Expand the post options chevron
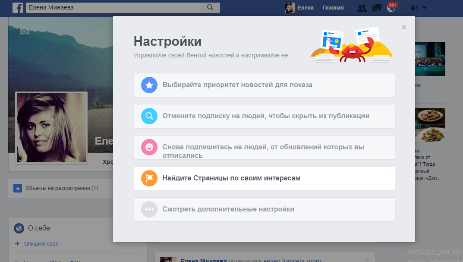 coord(367,260)
